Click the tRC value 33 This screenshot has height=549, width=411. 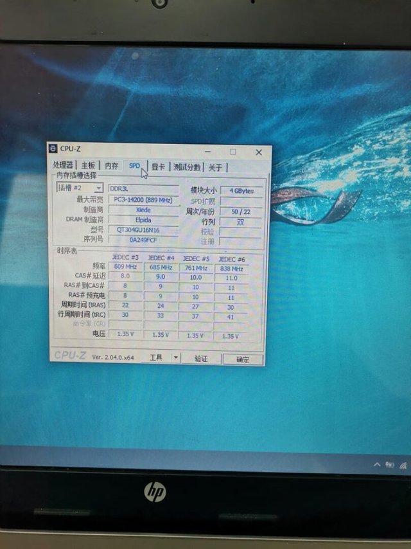click(161, 316)
